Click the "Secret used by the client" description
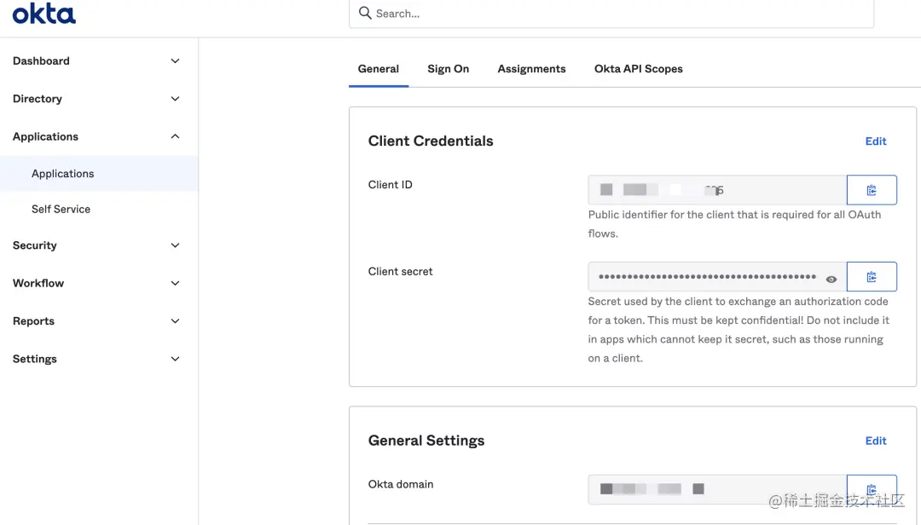The width and height of the screenshot is (921, 525). [739, 330]
